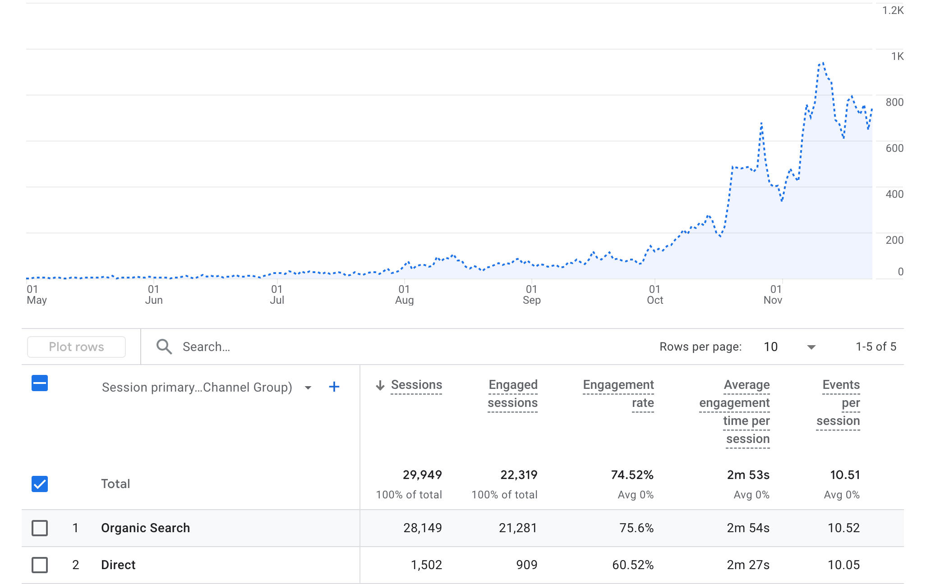The height and width of the screenshot is (584, 931).
Task: Click the chart peak in mid November
Action: (823, 64)
